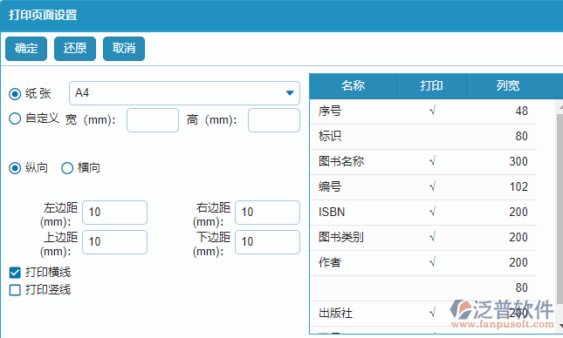The image size is (563, 338).
Task: Click the 还原 restore button
Action: [75, 49]
